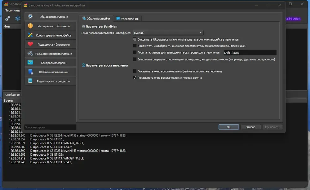310x190 pixels.
Task: Click the Sandboxie Plus icon in settings title bar
Action: [25, 5]
